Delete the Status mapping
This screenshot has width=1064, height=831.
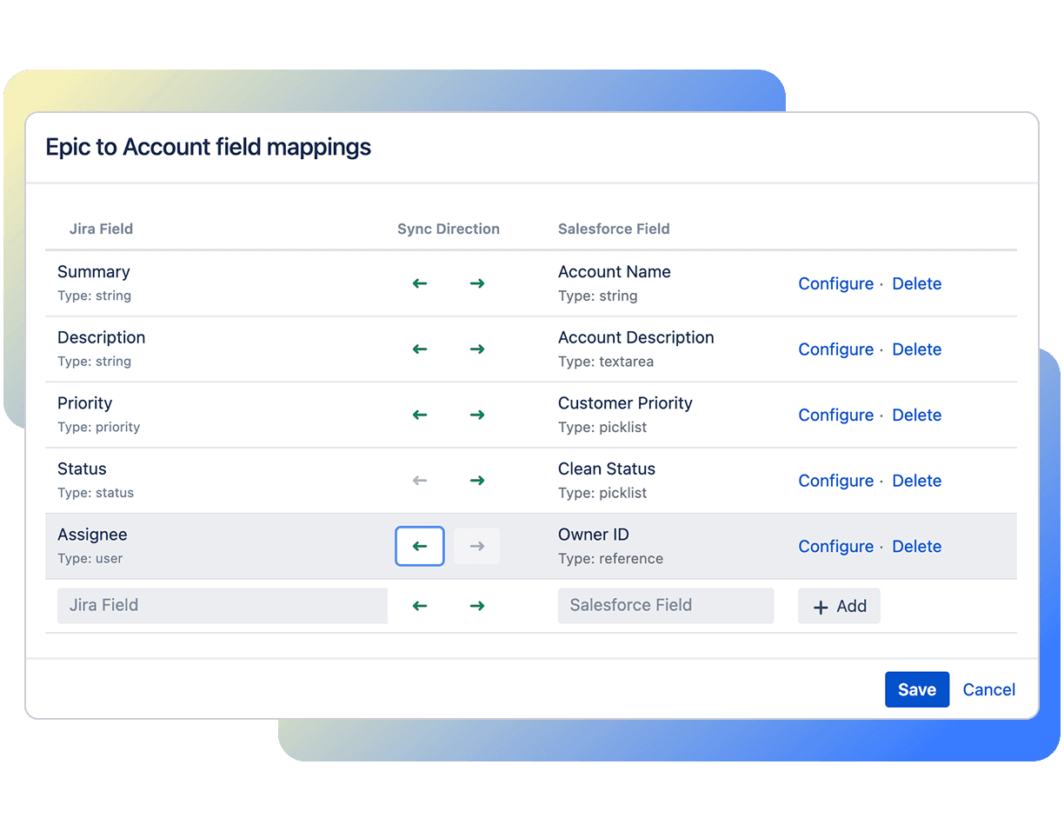917,481
